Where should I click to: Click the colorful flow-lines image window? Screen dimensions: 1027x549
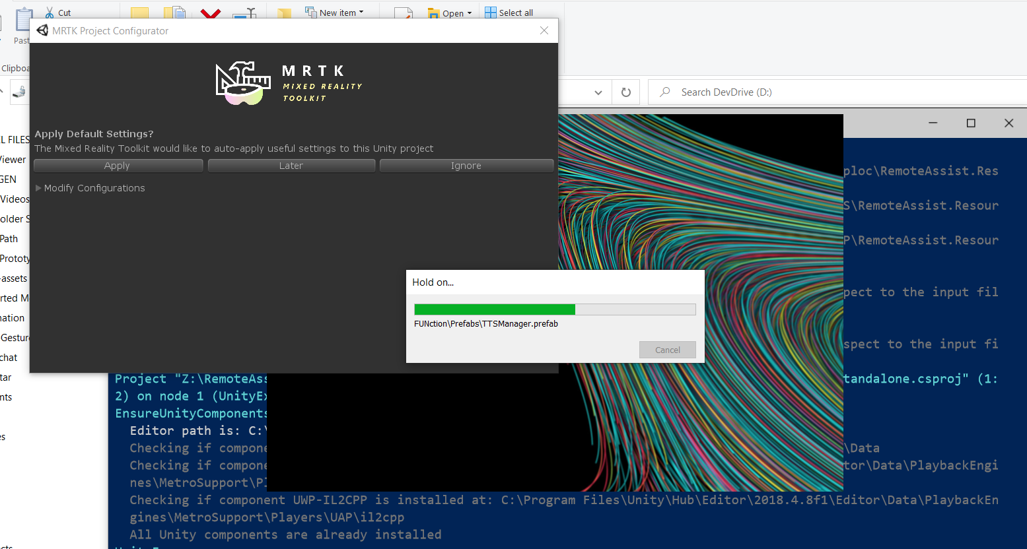coord(701,198)
